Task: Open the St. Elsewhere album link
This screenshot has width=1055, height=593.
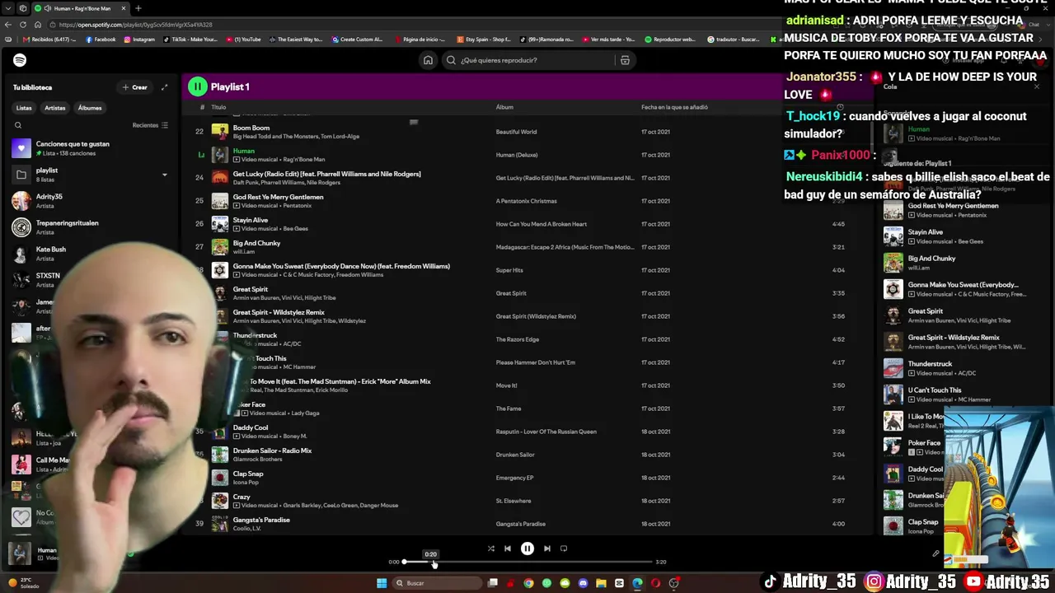Action: [513, 501]
